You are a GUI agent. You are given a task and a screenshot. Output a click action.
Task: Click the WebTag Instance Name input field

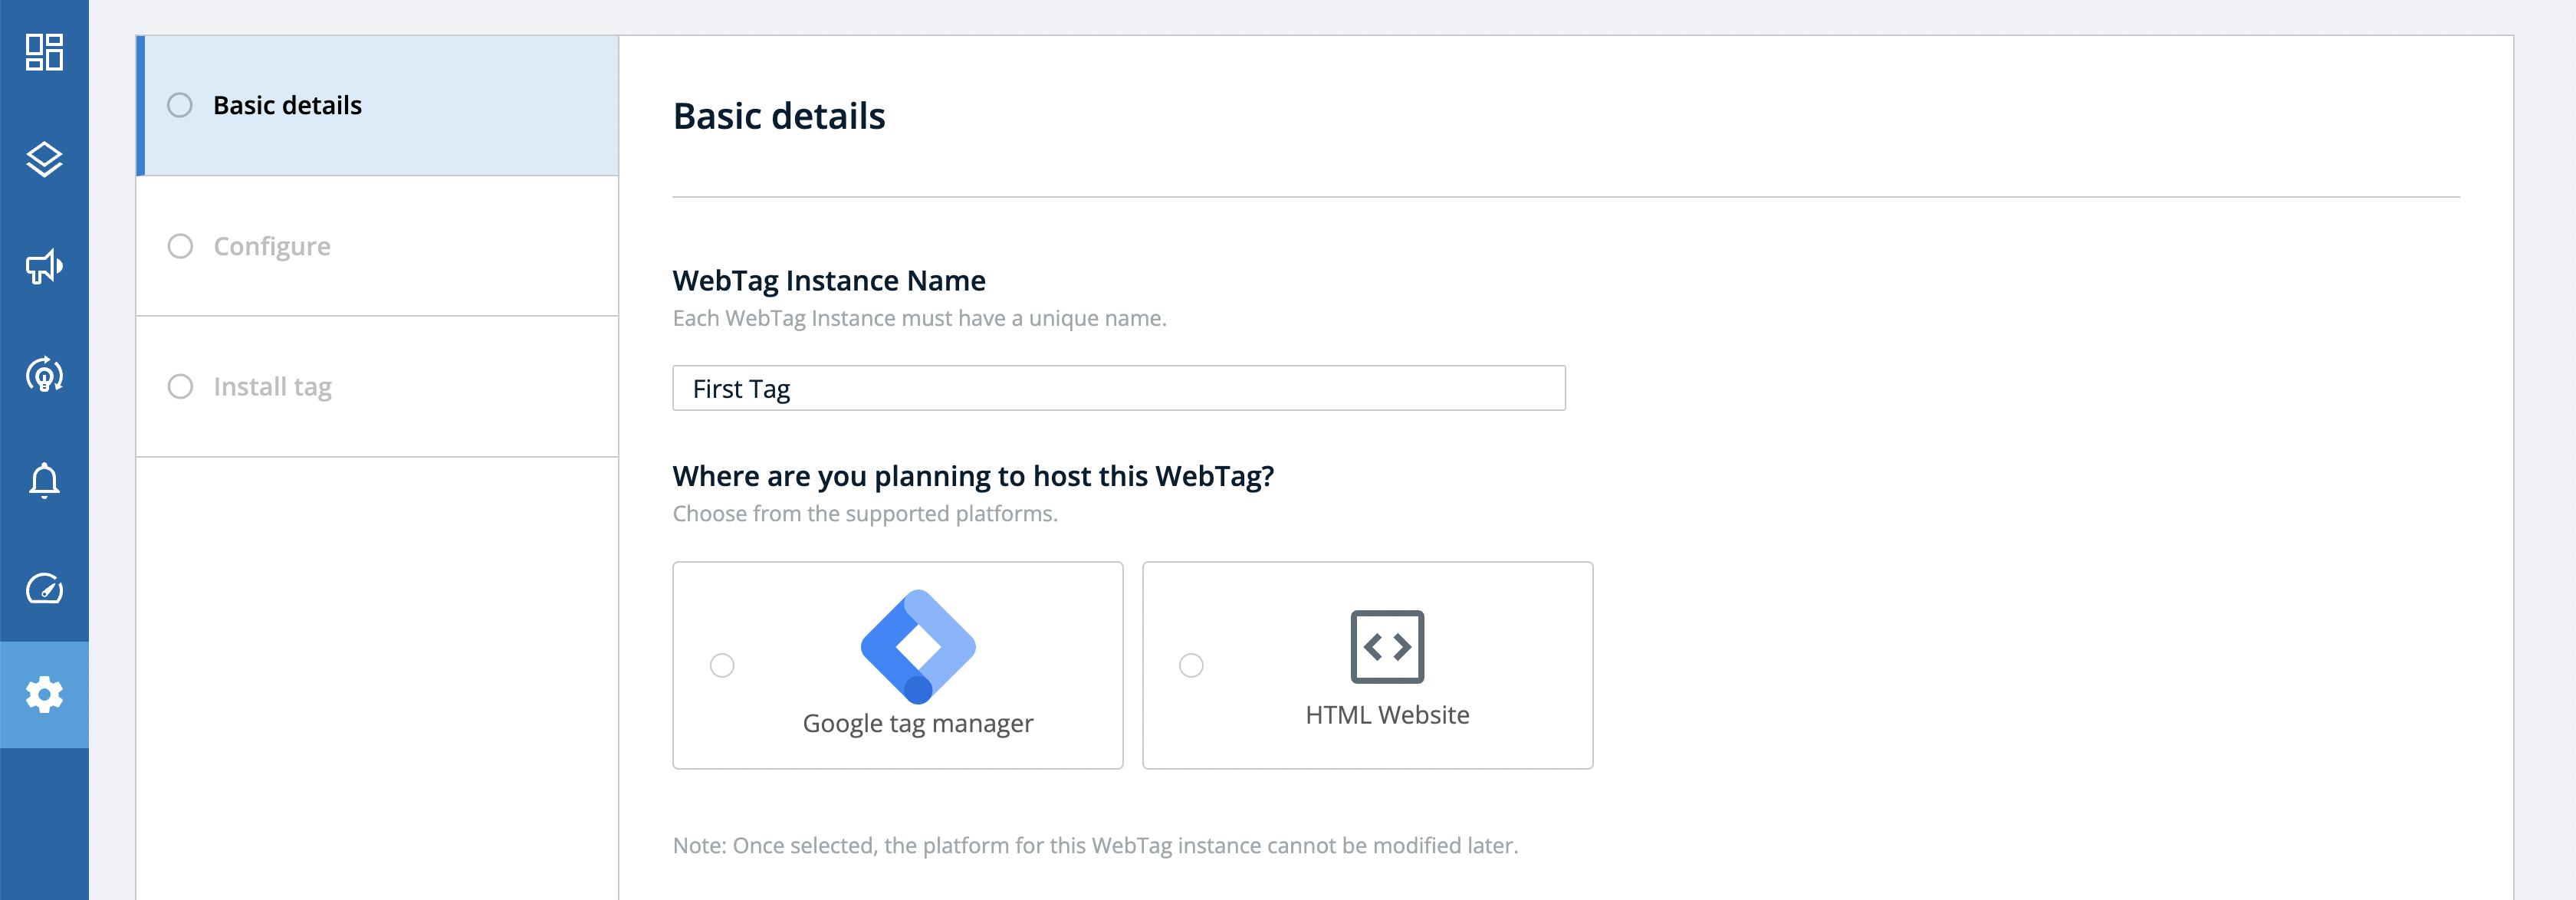tap(1119, 388)
